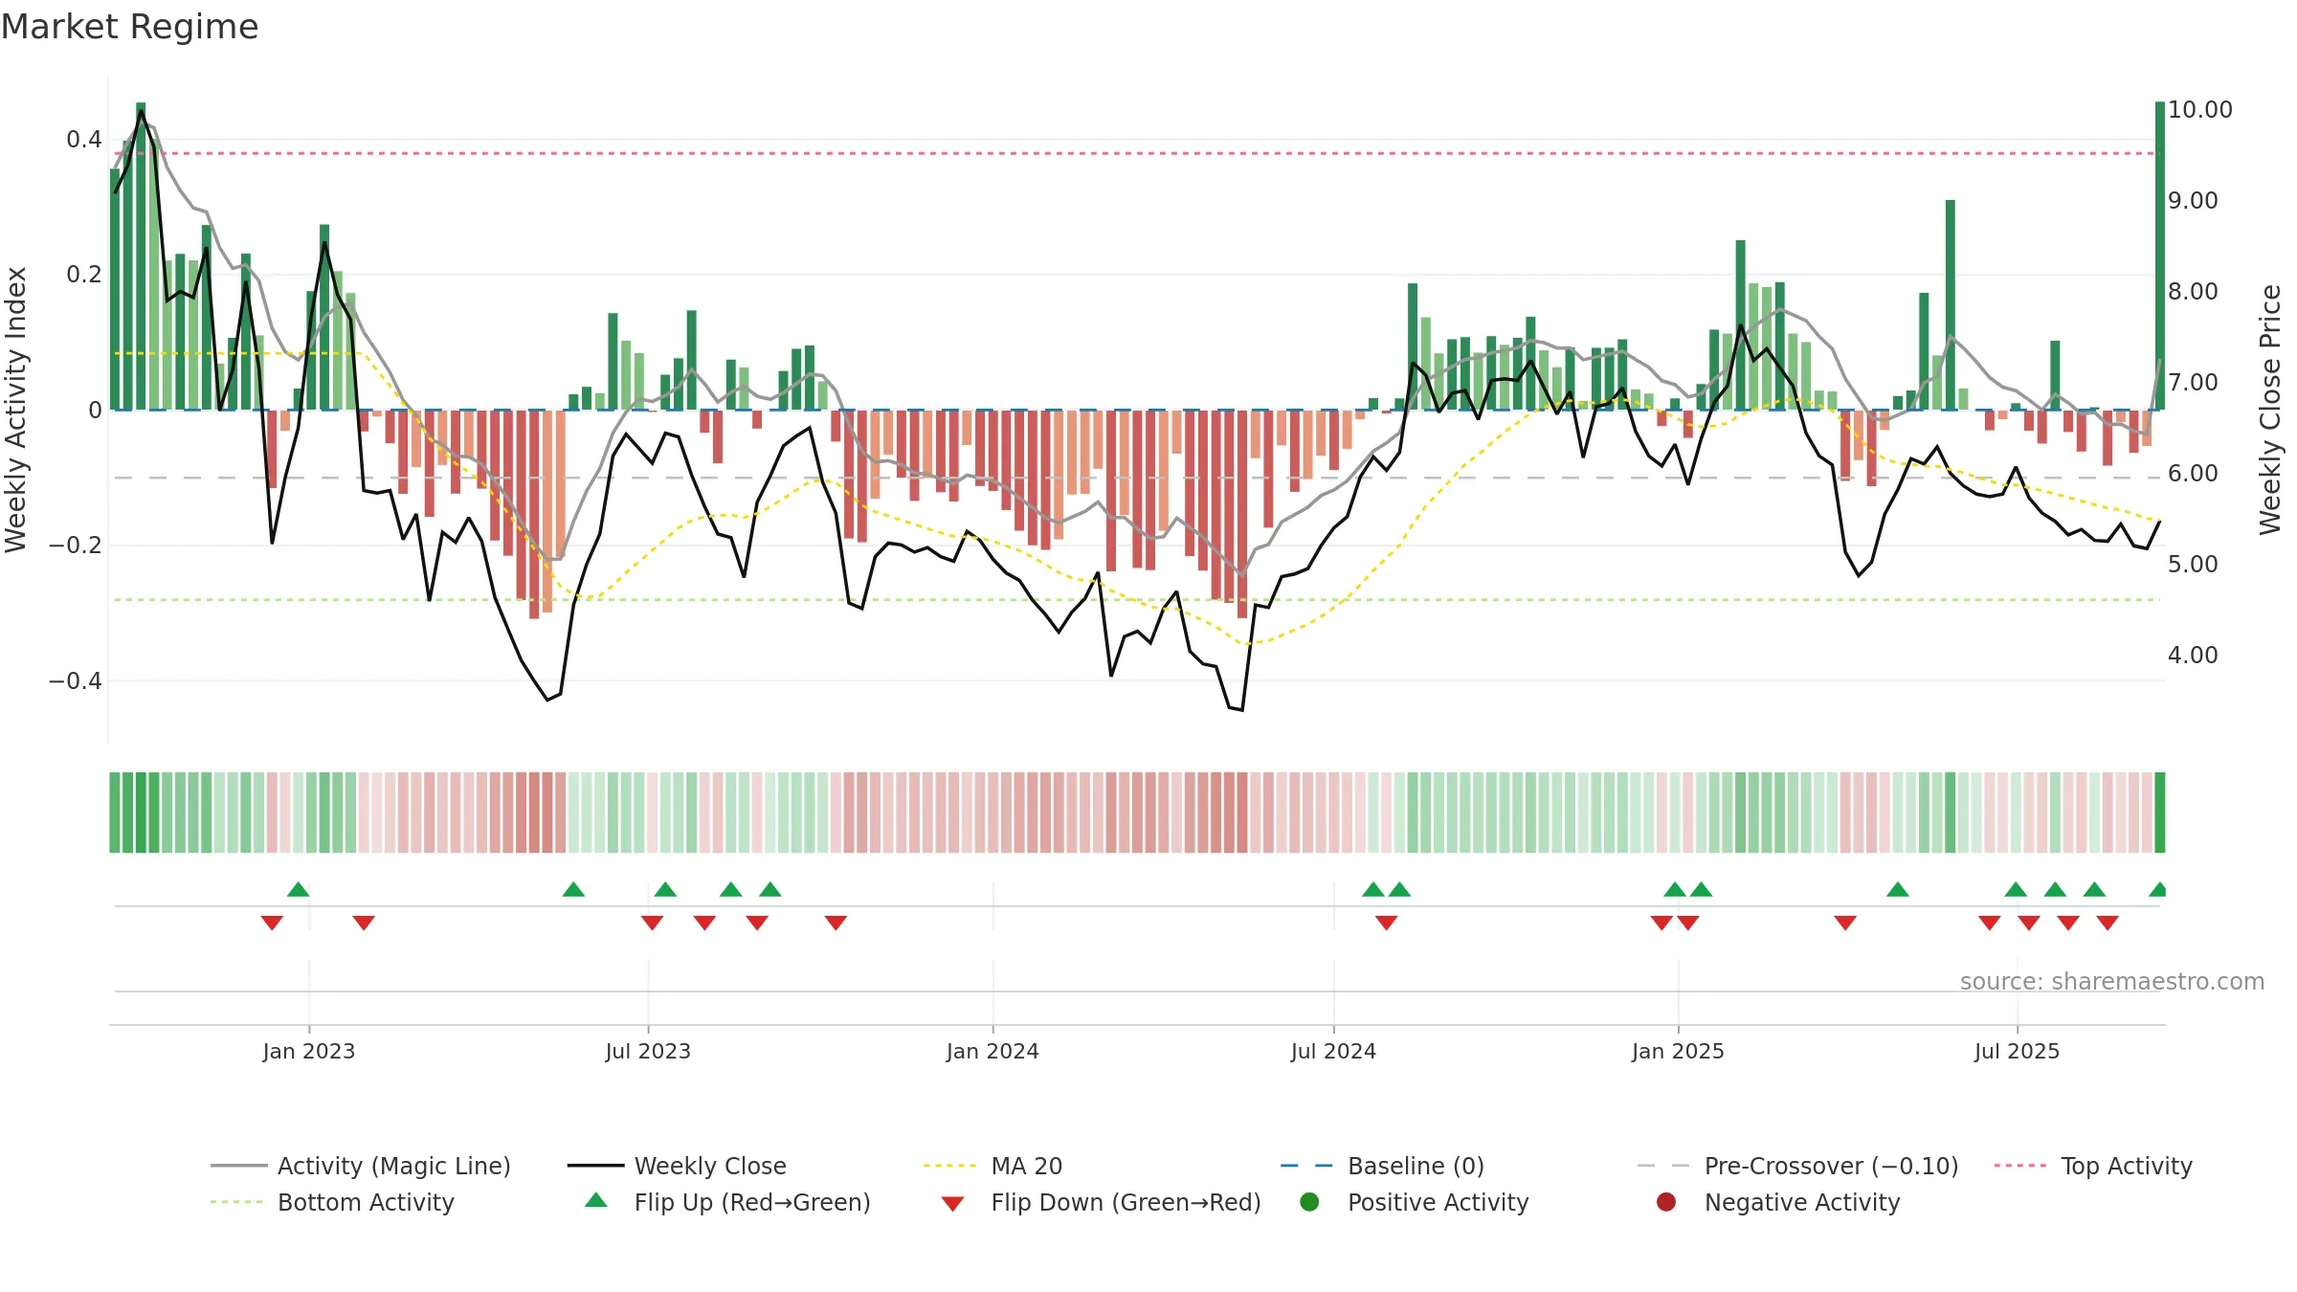
Task: Click the Jul 2023 x-axis label
Action: [x=648, y=1051]
